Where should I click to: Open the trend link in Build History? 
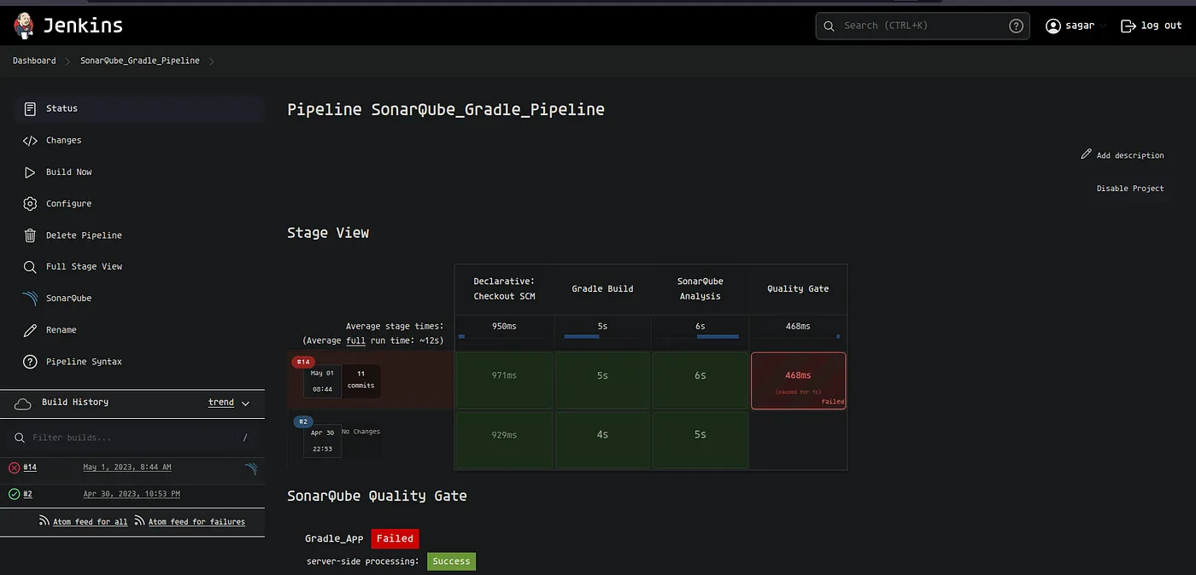(x=221, y=403)
